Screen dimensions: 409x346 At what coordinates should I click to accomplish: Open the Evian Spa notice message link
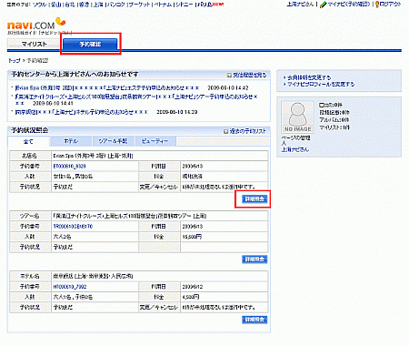pyautogui.click(x=107, y=87)
